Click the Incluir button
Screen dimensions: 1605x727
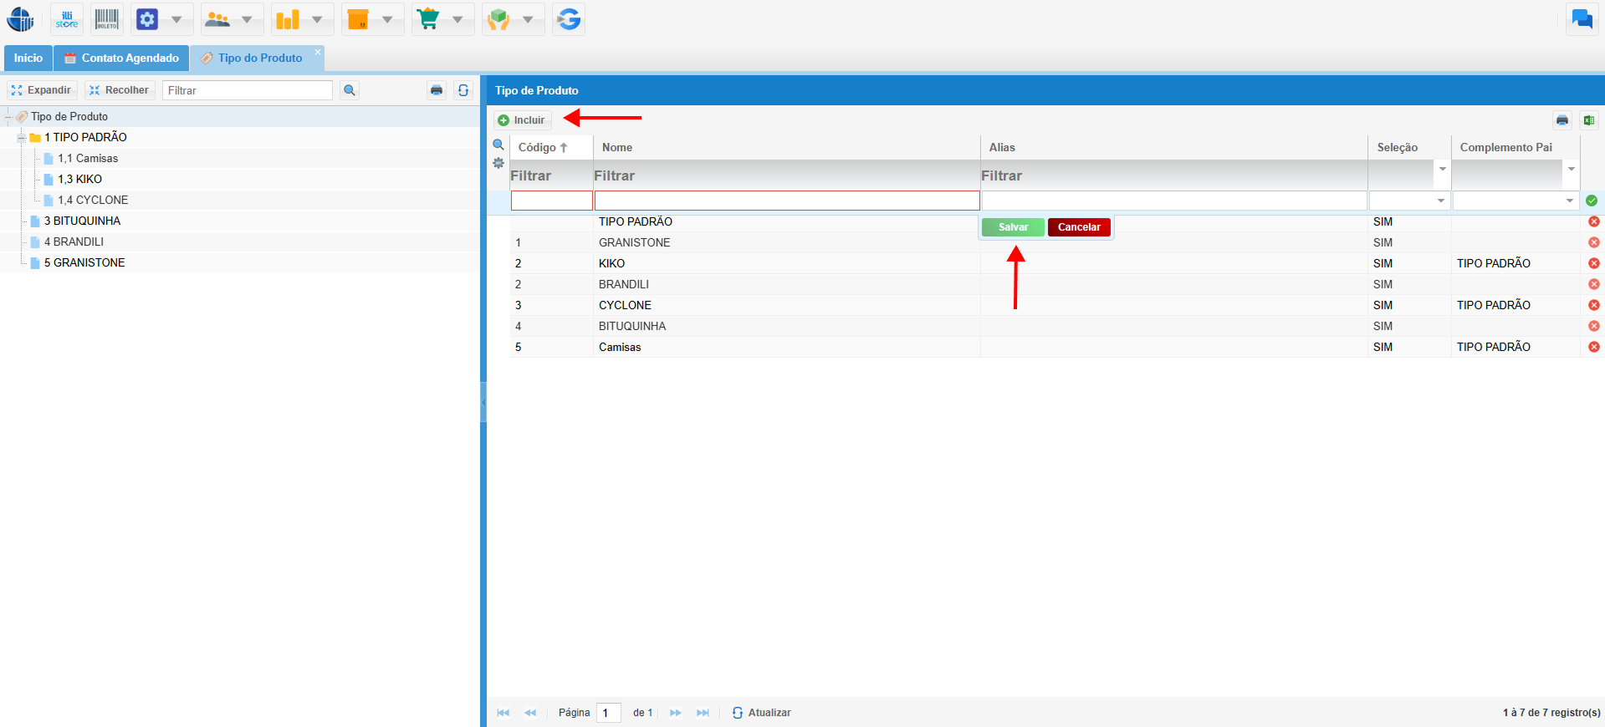click(522, 120)
